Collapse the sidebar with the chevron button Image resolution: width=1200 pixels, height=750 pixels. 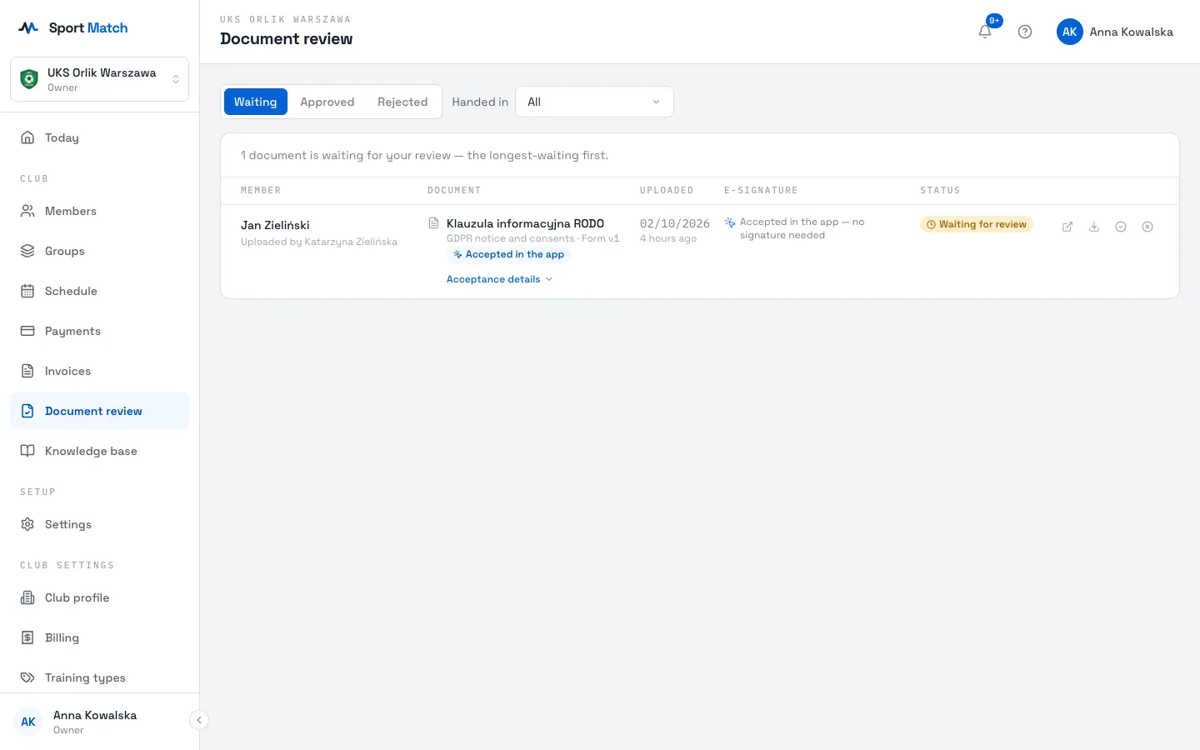(199, 720)
